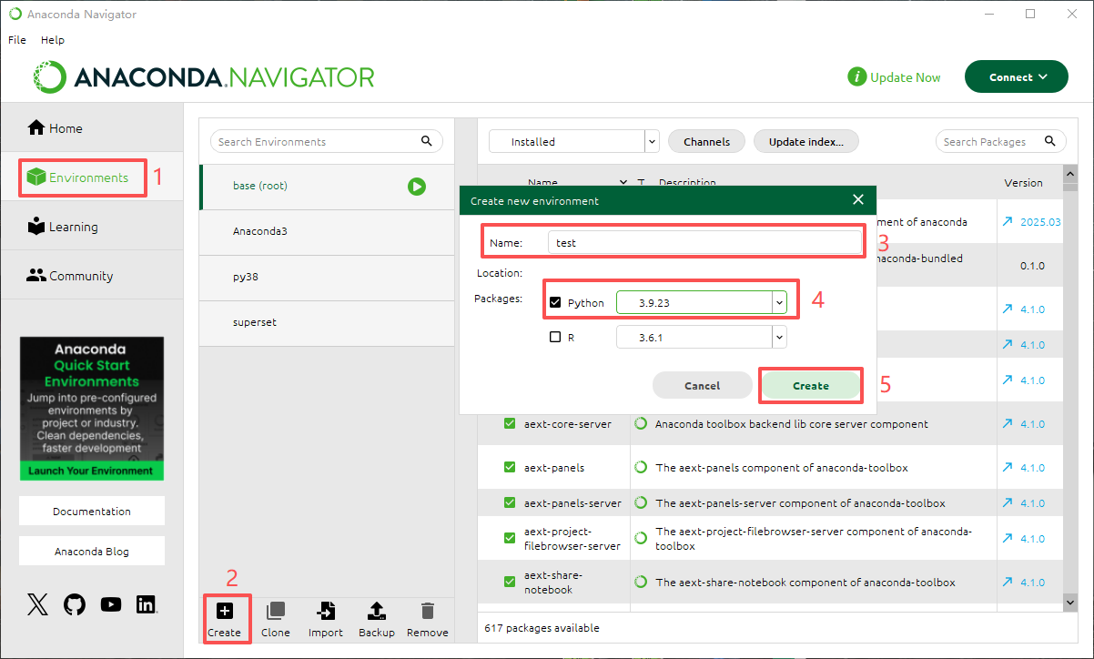Click the Create button in dialog
The image size is (1094, 659).
pyautogui.click(x=811, y=385)
